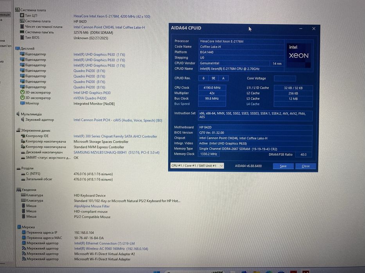Viewport: 365px width, 273px height.
Task: Open the Intel Cannon Point PCH cAVS audio link
Action: point(118,120)
